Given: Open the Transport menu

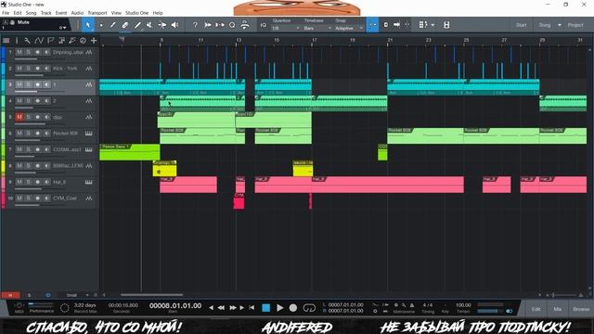Looking at the screenshot, I should (97, 13).
